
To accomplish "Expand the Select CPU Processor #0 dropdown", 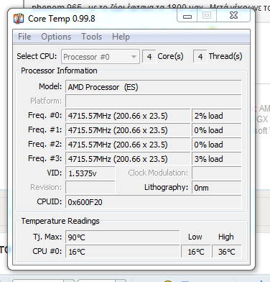I will pyautogui.click(x=100, y=57).
